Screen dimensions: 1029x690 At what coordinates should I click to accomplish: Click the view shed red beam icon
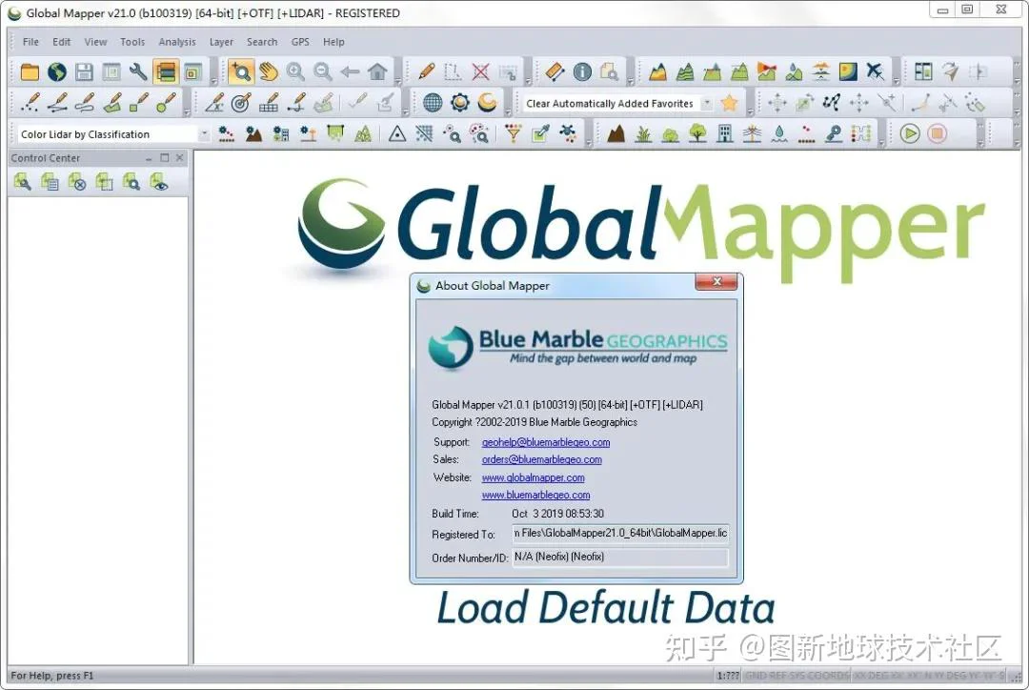coord(766,71)
